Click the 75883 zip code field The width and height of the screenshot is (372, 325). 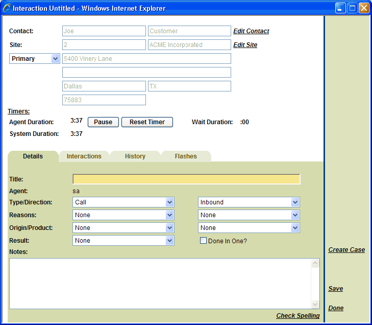[104, 100]
